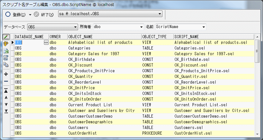The height and width of the screenshot is (140, 263).
Task: Move to next row with down arrow
Action: 6,104
